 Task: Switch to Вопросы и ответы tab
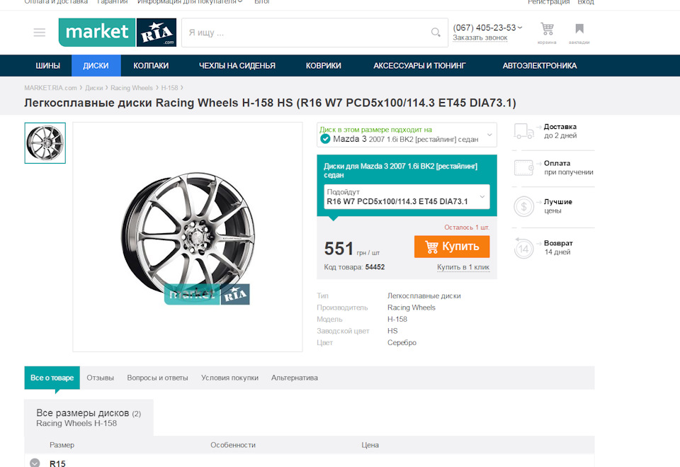(x=157, y=378)
